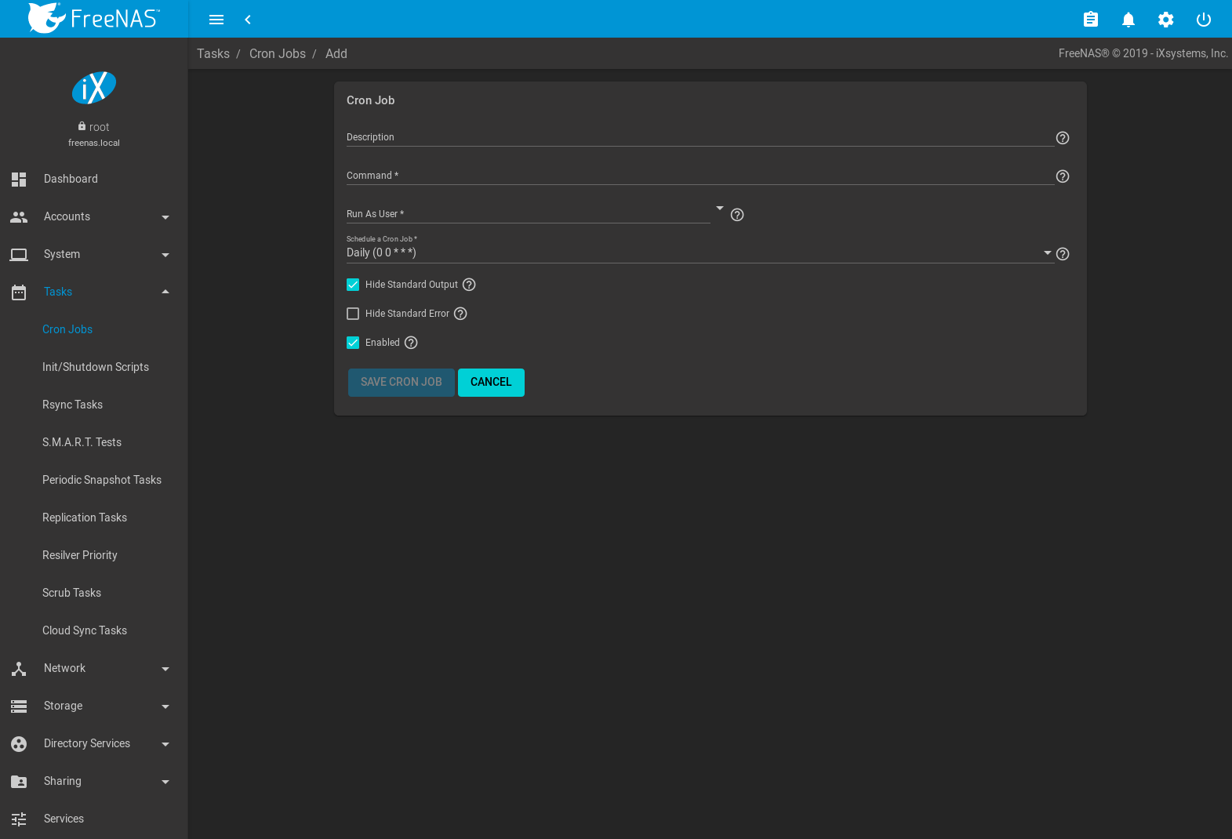Click the Network topology icon
Image resolution: width=1232 pixels, height=839 pixels.
coord(19,668)
